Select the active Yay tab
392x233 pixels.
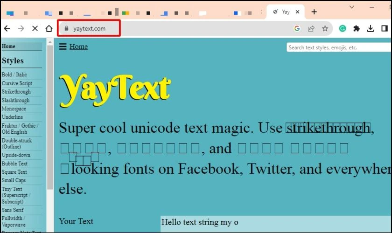286,12
